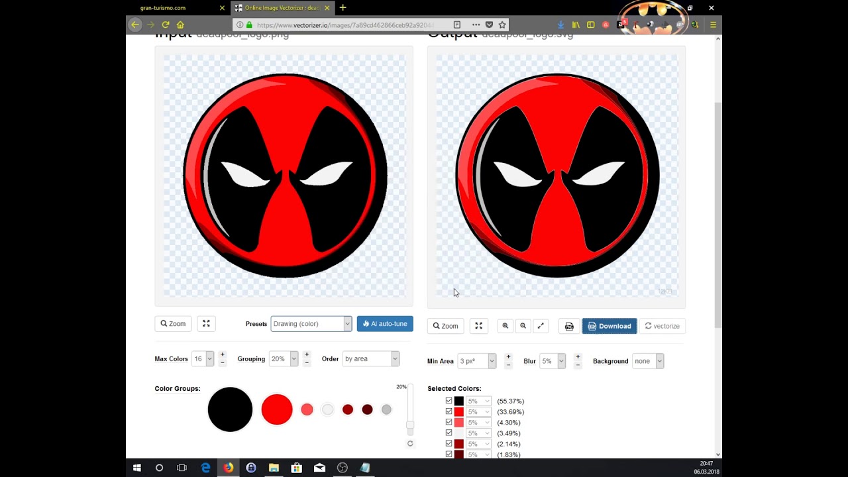Open the 5% dropdown for the 33.69% red row
The height and width of the screenshot is (477, 848).
pos(478,411)
